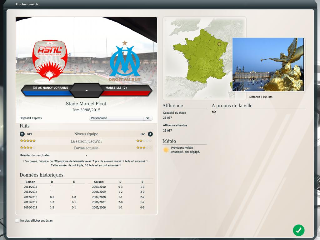Click the 'Stade Marcel Picot' stadium name
This screenshot has width=320, height=240.
pos(86,104)
